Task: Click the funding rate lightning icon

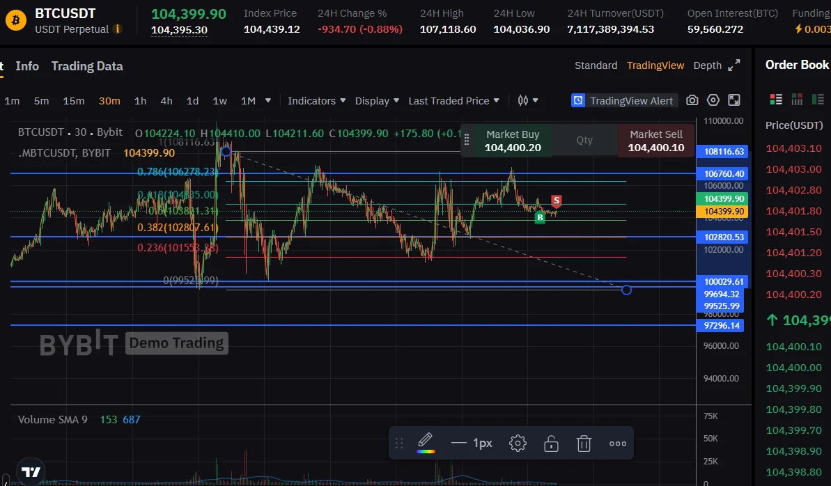Action: coord(798,29)
